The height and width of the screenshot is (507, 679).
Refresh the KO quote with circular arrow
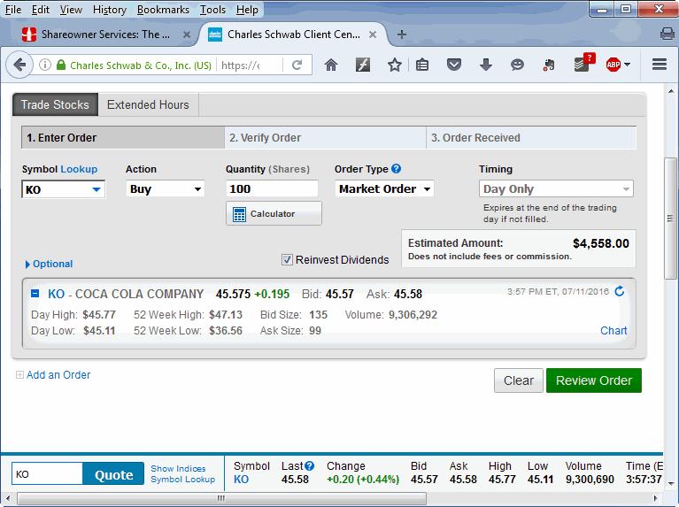coord(620,291)
